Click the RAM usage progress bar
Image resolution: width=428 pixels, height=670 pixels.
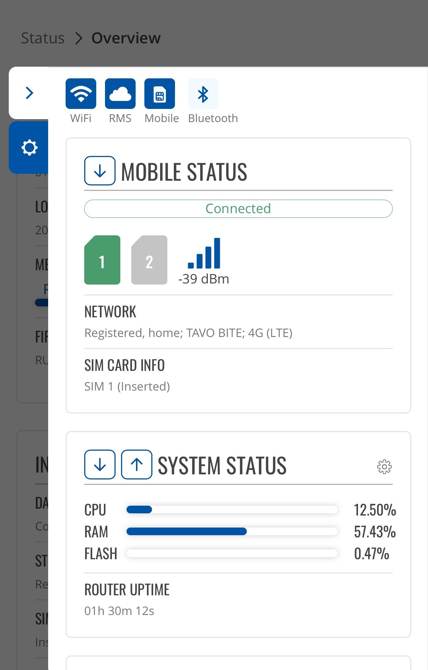pyautogui.click(x=231, y=532)
